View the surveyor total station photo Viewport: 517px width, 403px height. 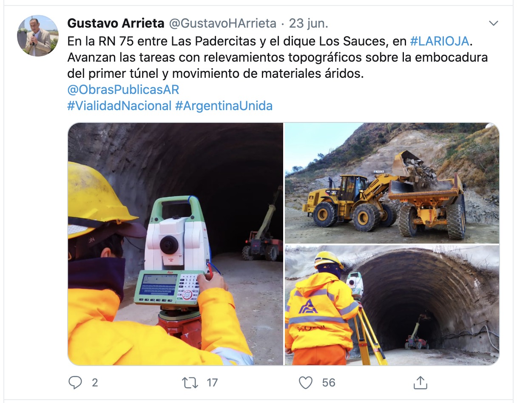(175, 244)
